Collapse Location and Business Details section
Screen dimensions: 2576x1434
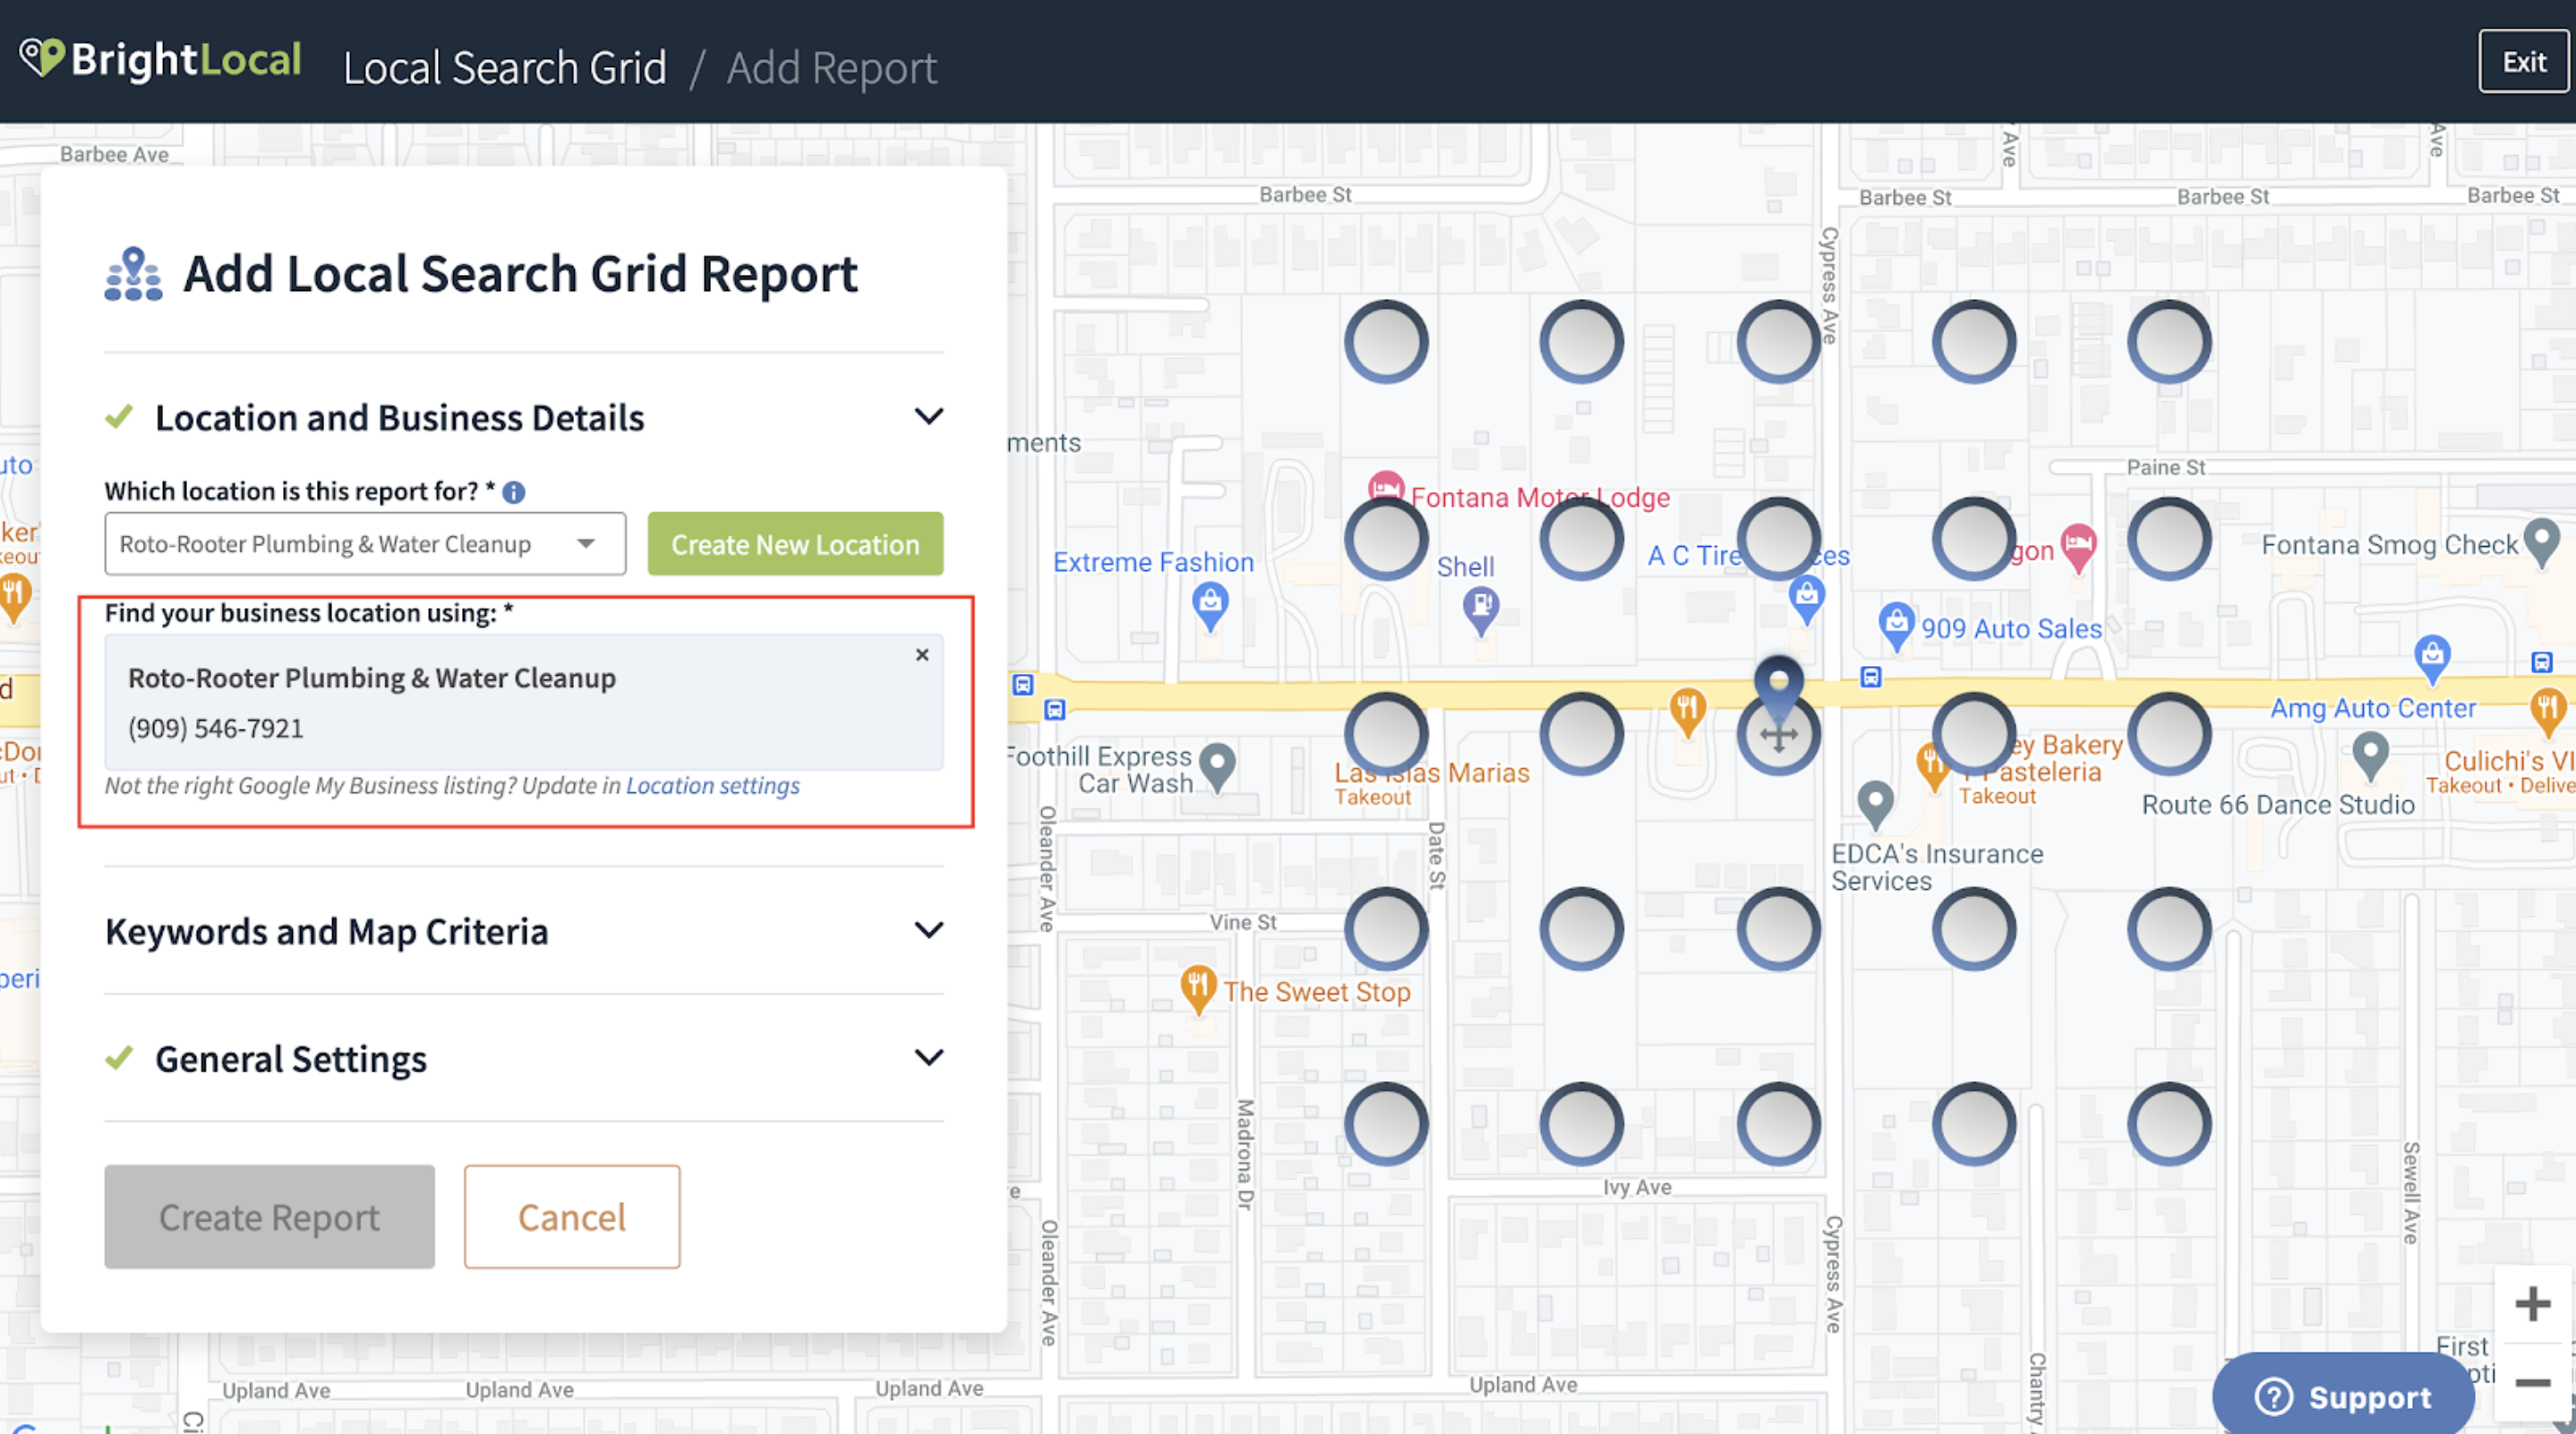[929, 416]
